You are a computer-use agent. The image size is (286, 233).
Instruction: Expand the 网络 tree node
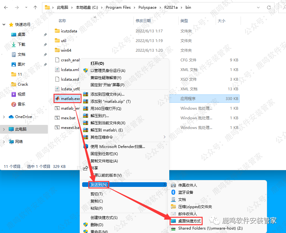point(4,141)
